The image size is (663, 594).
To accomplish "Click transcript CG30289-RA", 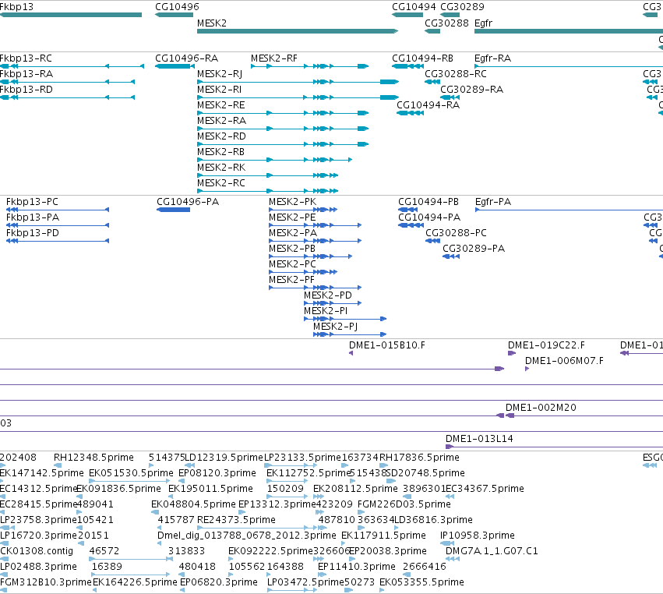I will click(x=471, y=90).
